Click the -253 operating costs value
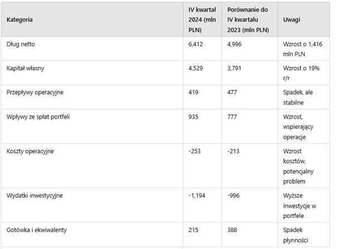Viewport: 337px width, 249px height. [x=195, y=152]
